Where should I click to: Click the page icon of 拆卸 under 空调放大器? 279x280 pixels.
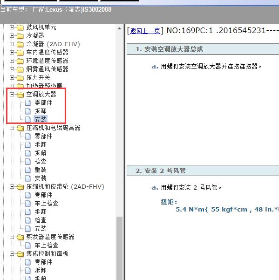coord(28,111)
